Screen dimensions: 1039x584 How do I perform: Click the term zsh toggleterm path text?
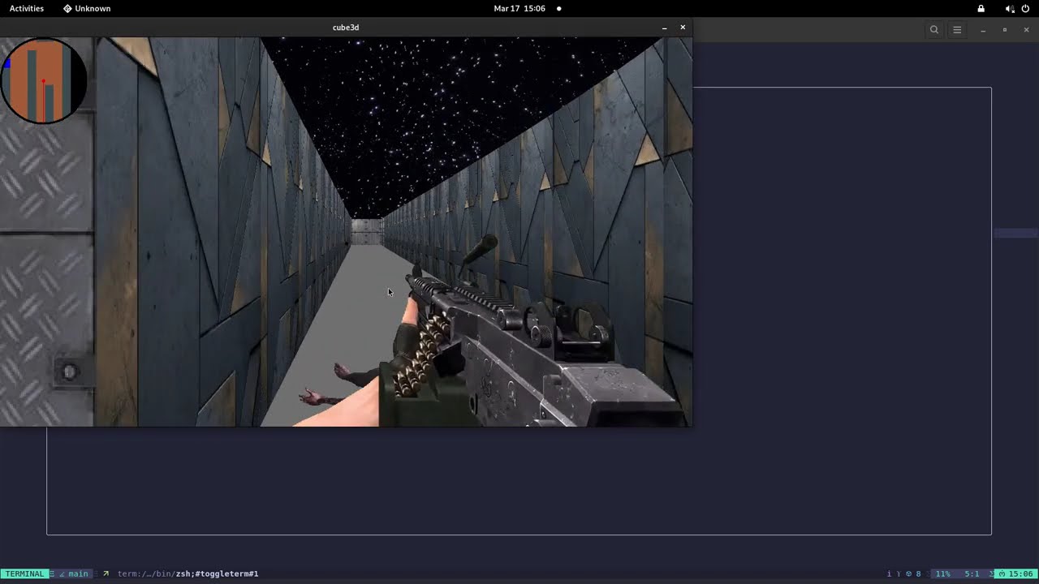click(x=188, y=573)
